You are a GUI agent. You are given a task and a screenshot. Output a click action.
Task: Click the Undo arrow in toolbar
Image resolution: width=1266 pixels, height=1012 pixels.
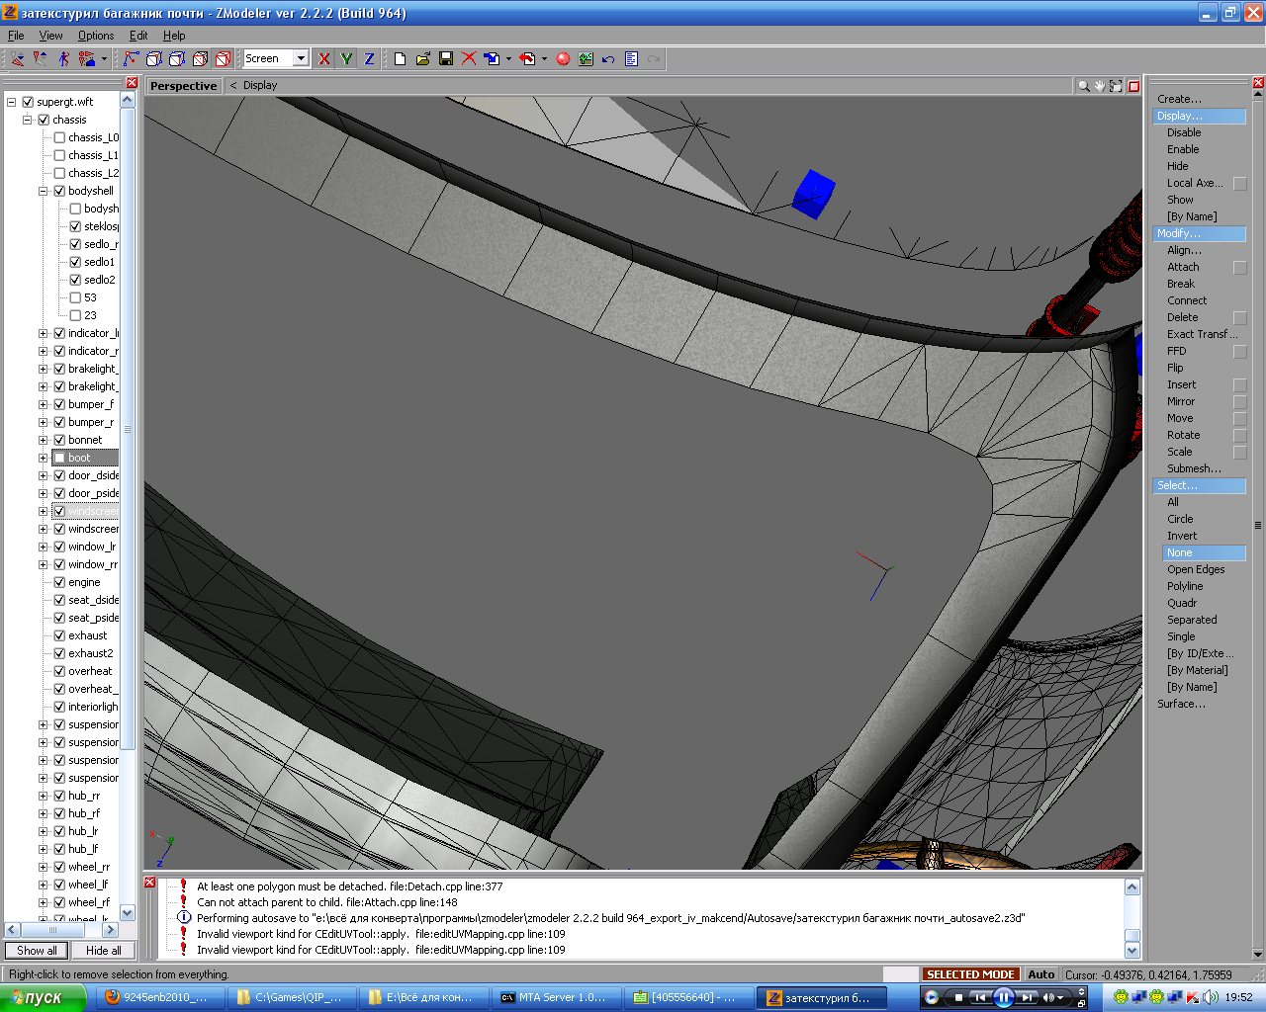[608, 59]
